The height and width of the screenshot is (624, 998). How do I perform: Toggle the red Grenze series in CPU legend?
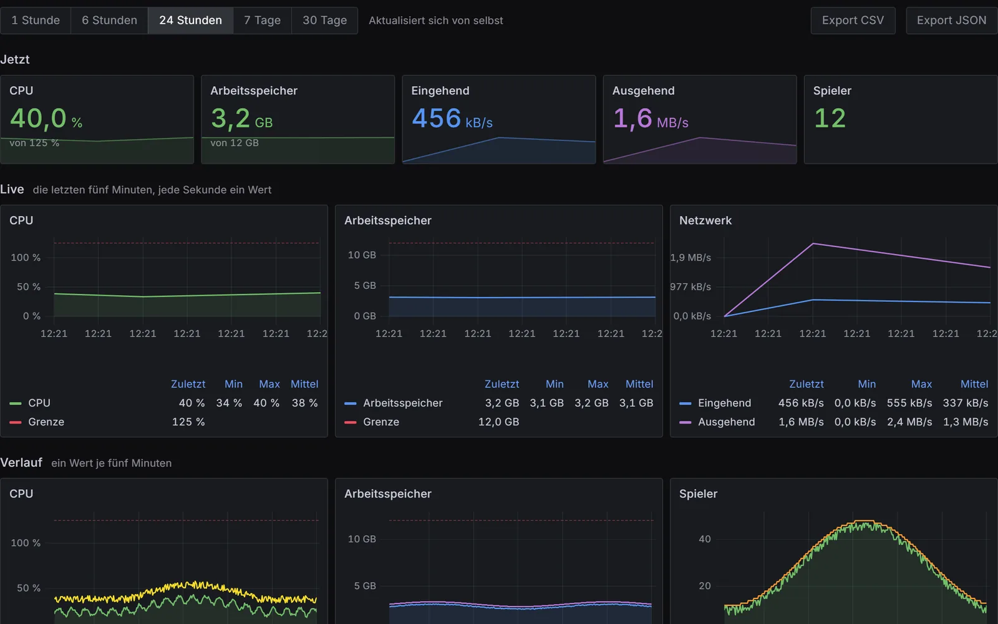tap(37, 422)
